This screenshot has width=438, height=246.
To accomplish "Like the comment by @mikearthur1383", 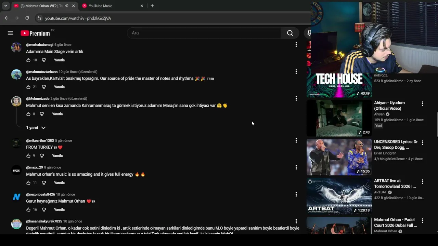I will pos(28,156).
